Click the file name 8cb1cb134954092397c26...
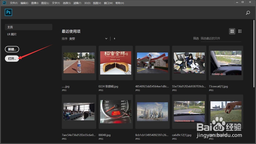256x144 pixels. point(152,135)
